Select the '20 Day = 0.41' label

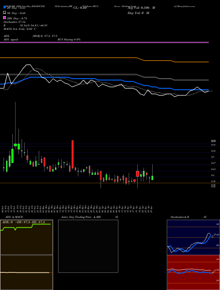(16, 8)
